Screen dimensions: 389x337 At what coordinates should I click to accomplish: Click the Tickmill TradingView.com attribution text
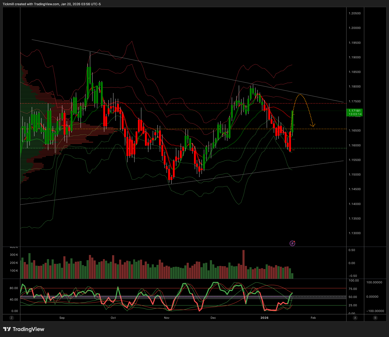[x=52, y=4]
